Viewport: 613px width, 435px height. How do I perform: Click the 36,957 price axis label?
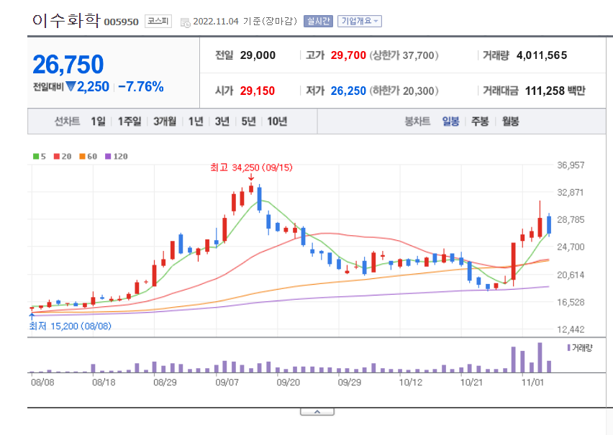coord(571,165)
